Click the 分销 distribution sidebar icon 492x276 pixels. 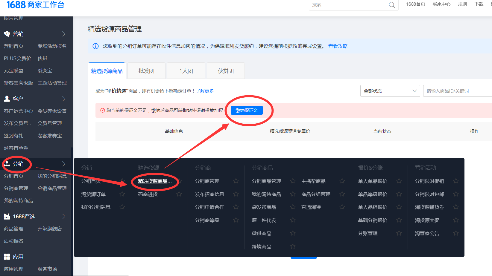(x=7, y=164)
